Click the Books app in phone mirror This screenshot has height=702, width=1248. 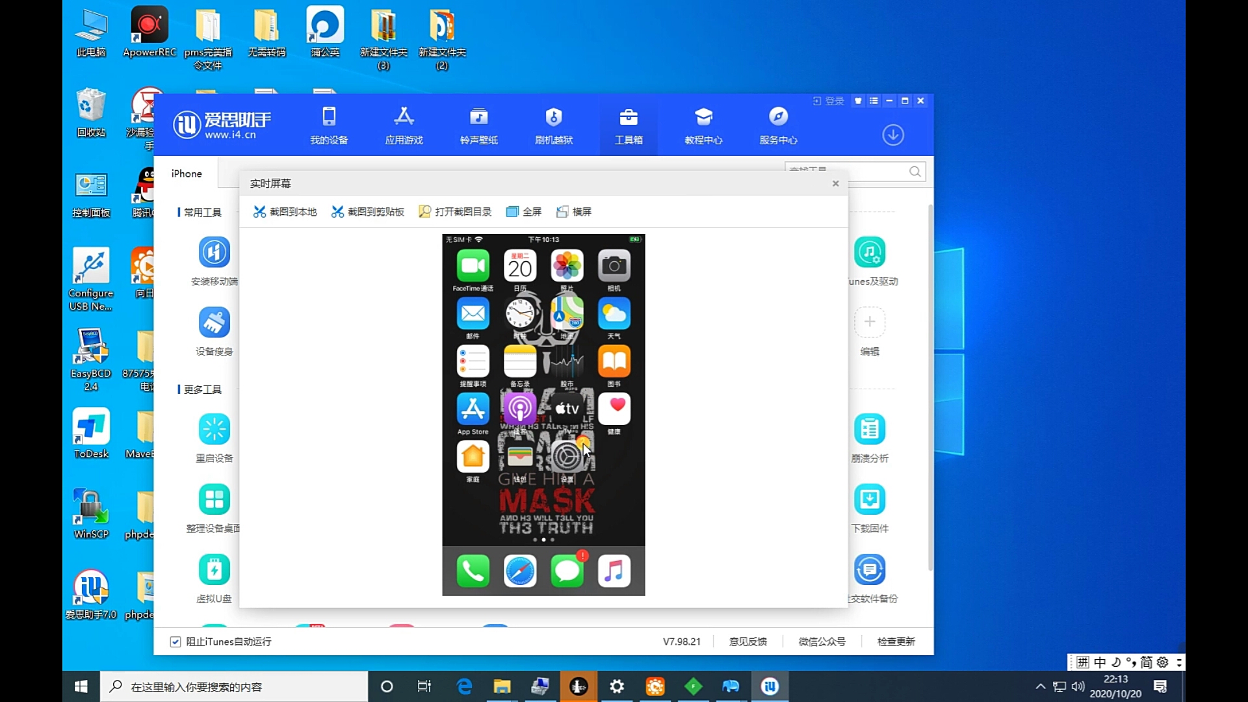point(614,361)
